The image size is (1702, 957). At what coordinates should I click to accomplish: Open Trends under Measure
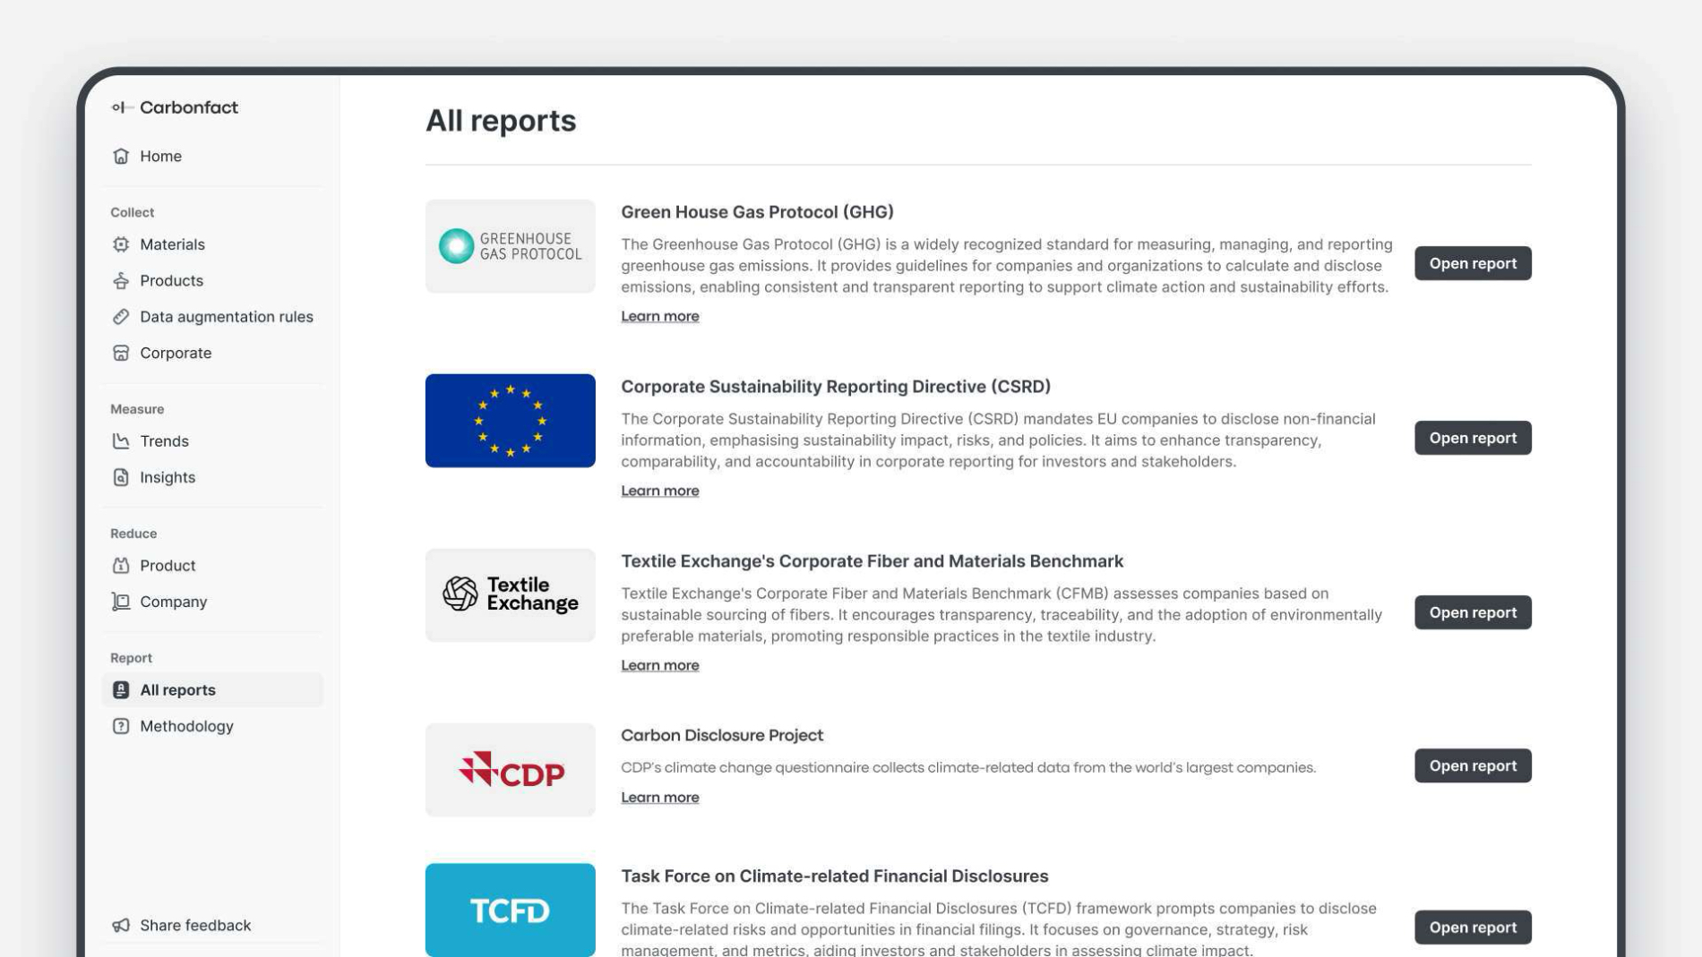point(212,441)
